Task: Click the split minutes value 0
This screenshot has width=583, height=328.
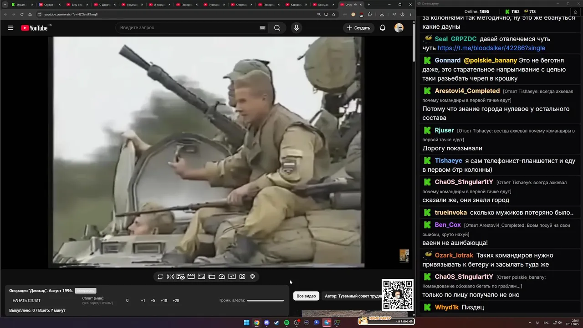Action: pos(128,301)
